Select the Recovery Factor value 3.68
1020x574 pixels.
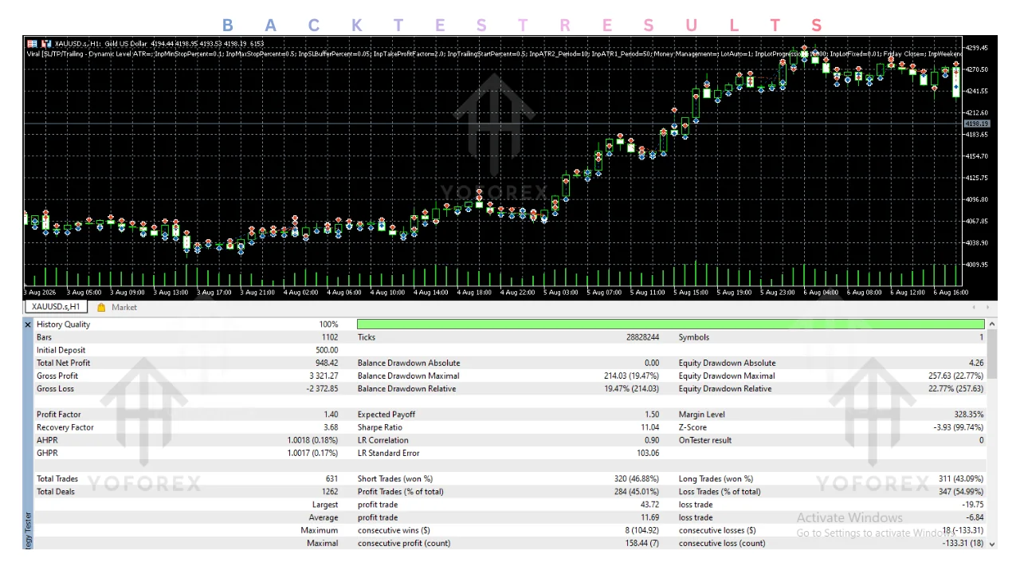[331, 427]
